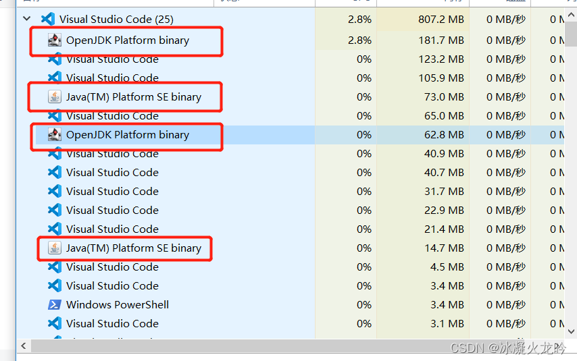Click the 2.8% CPU value of VS Code group

[359, 19]
